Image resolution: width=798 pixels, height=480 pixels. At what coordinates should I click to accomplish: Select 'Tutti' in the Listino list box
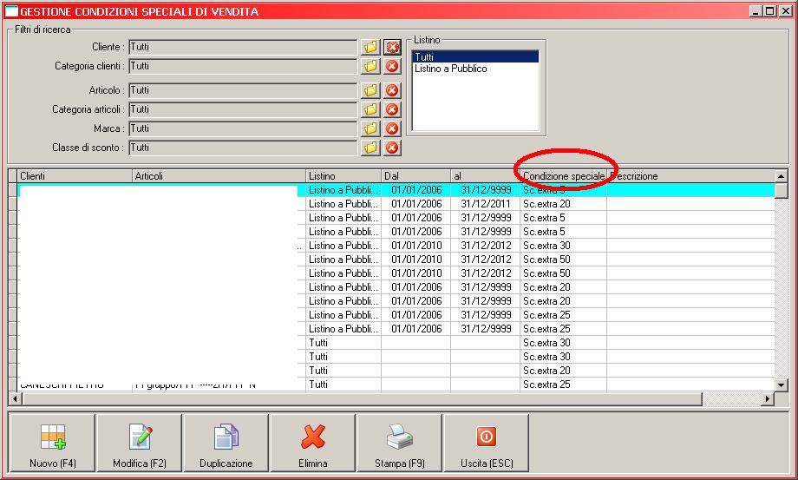[x=476, y=57]
